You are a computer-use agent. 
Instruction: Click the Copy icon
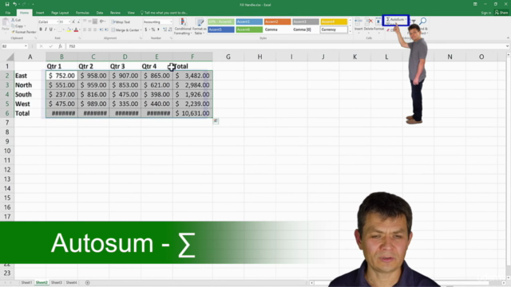tap(14, 26)
